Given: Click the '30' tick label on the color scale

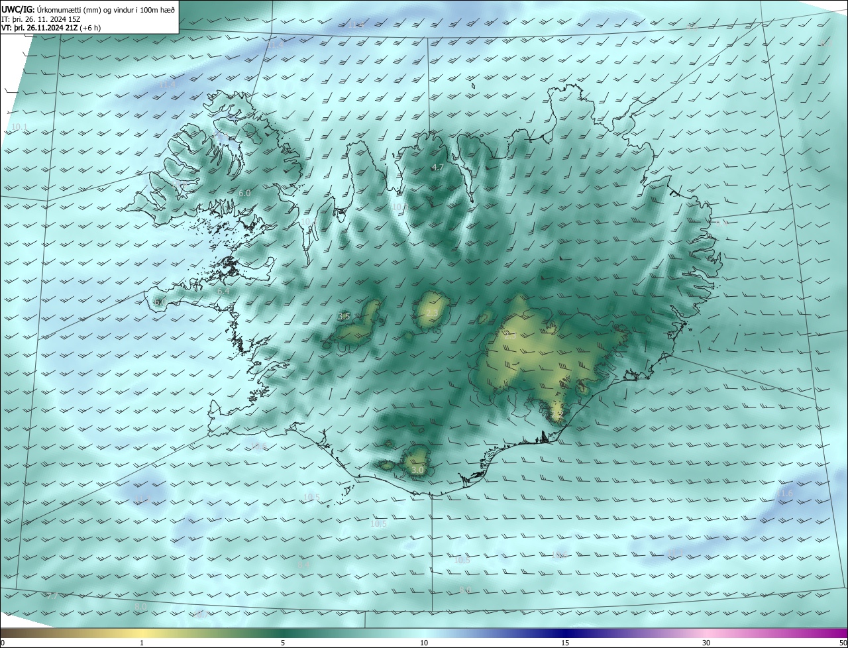Looking at the screenshot, I should click(x=706, y=643).
